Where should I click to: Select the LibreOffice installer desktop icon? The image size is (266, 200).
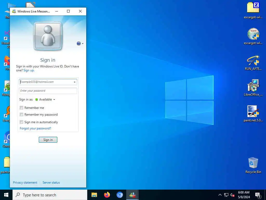[x=253, y=88]
